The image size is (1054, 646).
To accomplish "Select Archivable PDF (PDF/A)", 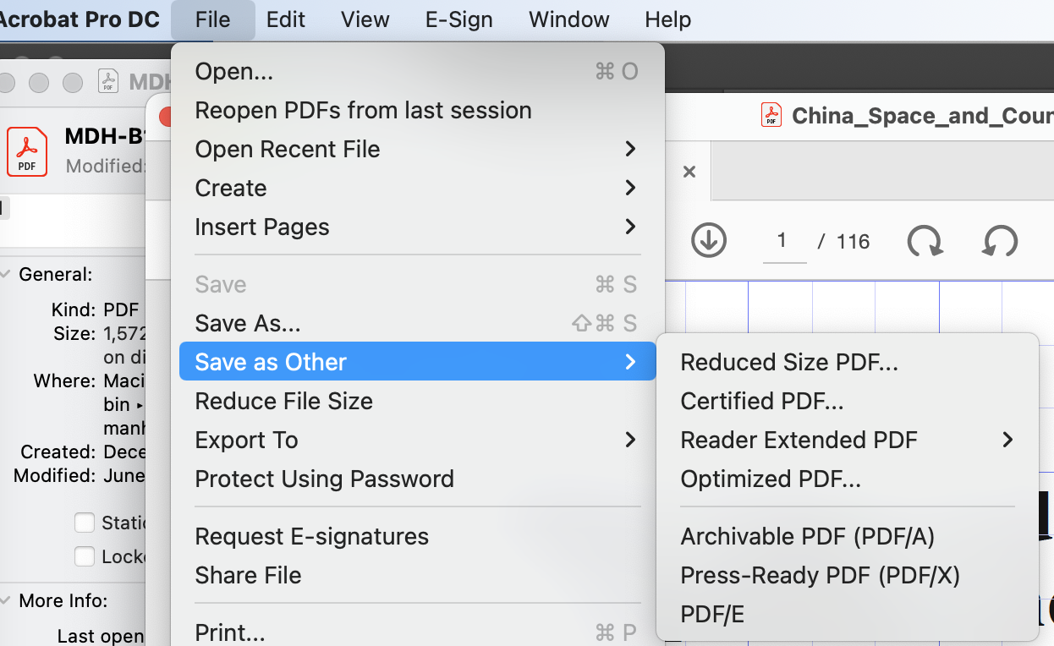I will (x=807, y=536).
